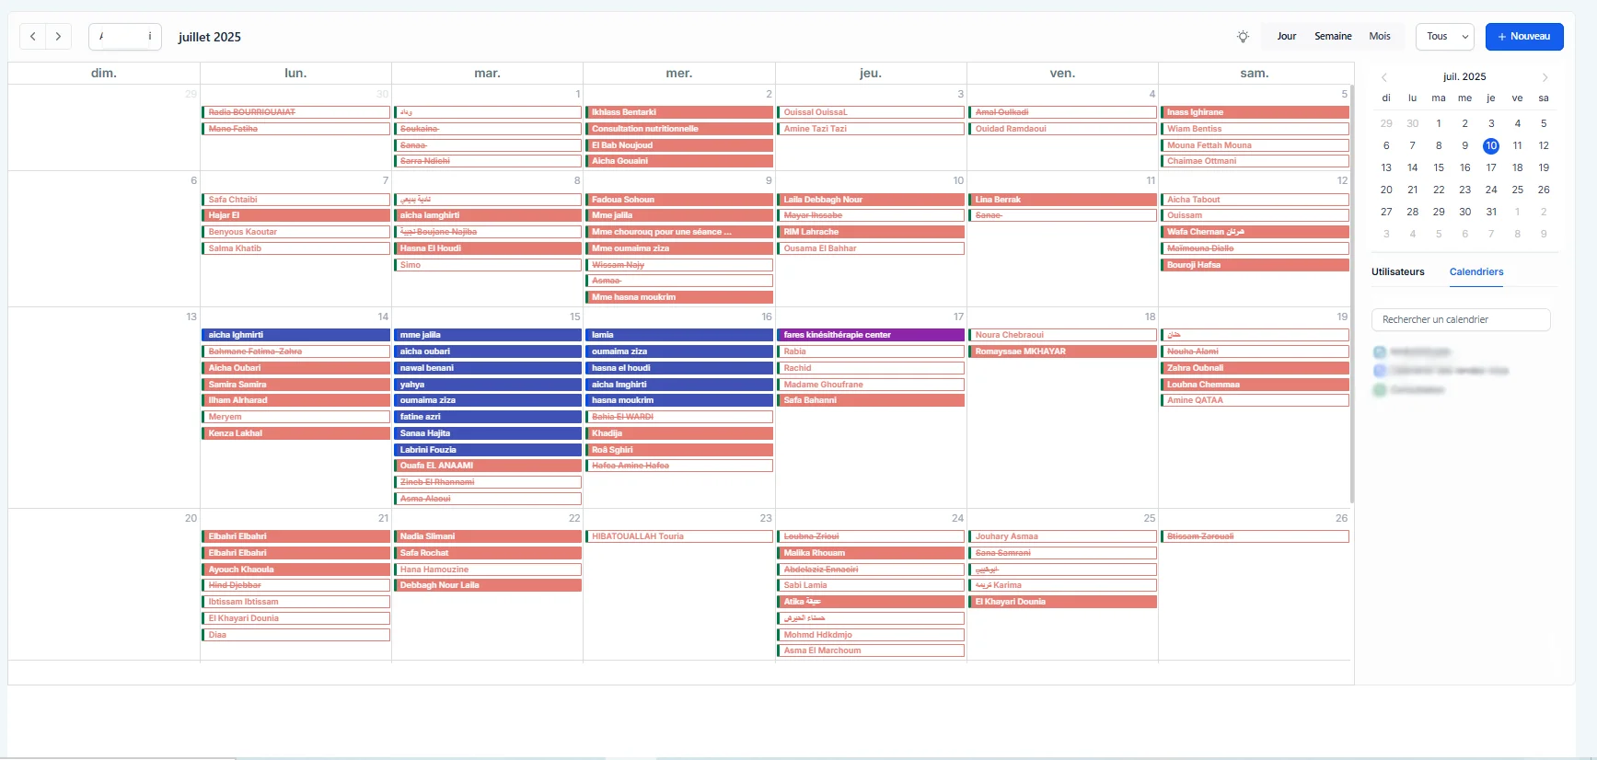Click the mini calendar previous month chevron
1597x760 pixels.
click(1383, 77)
